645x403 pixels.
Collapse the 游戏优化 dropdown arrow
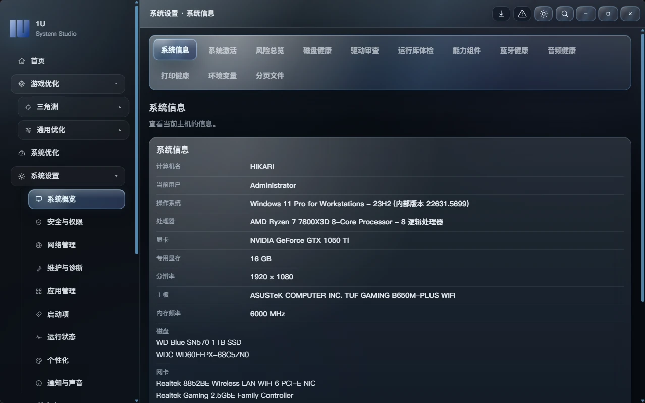(x=116, y=84)
